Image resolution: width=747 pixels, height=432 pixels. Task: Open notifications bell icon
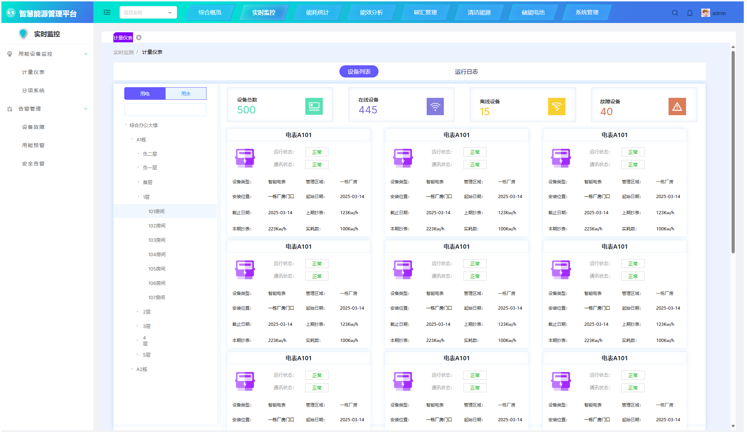pos(690,13)
